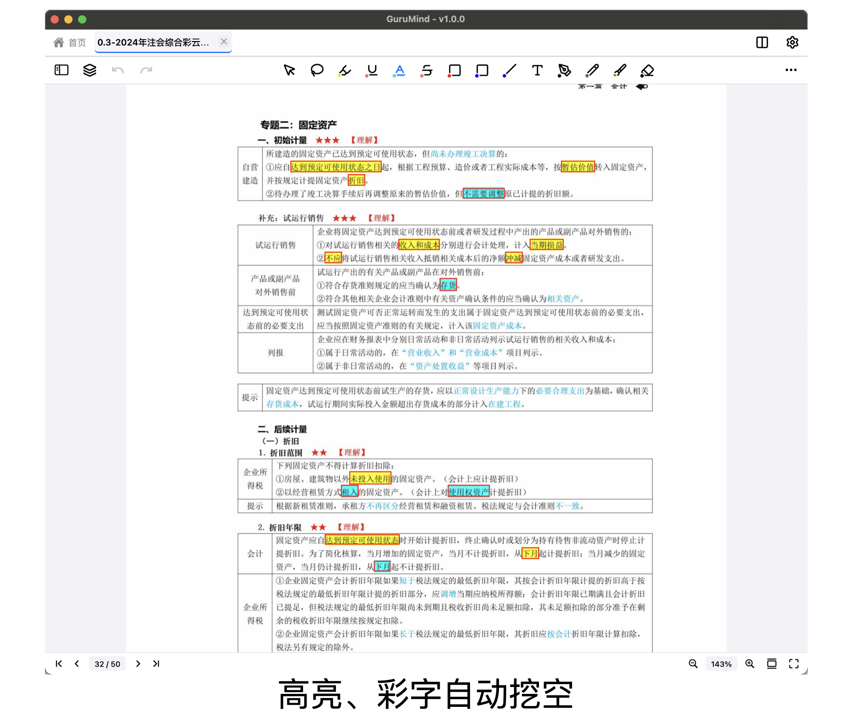851x719 pixels.
Task: Select the 0.3-2024年注会综合彩云 tab
Action: coord(155,42)
